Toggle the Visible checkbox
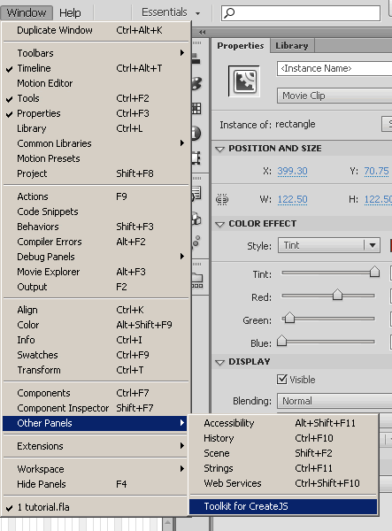The image size is (392, 531). point(281,380)
